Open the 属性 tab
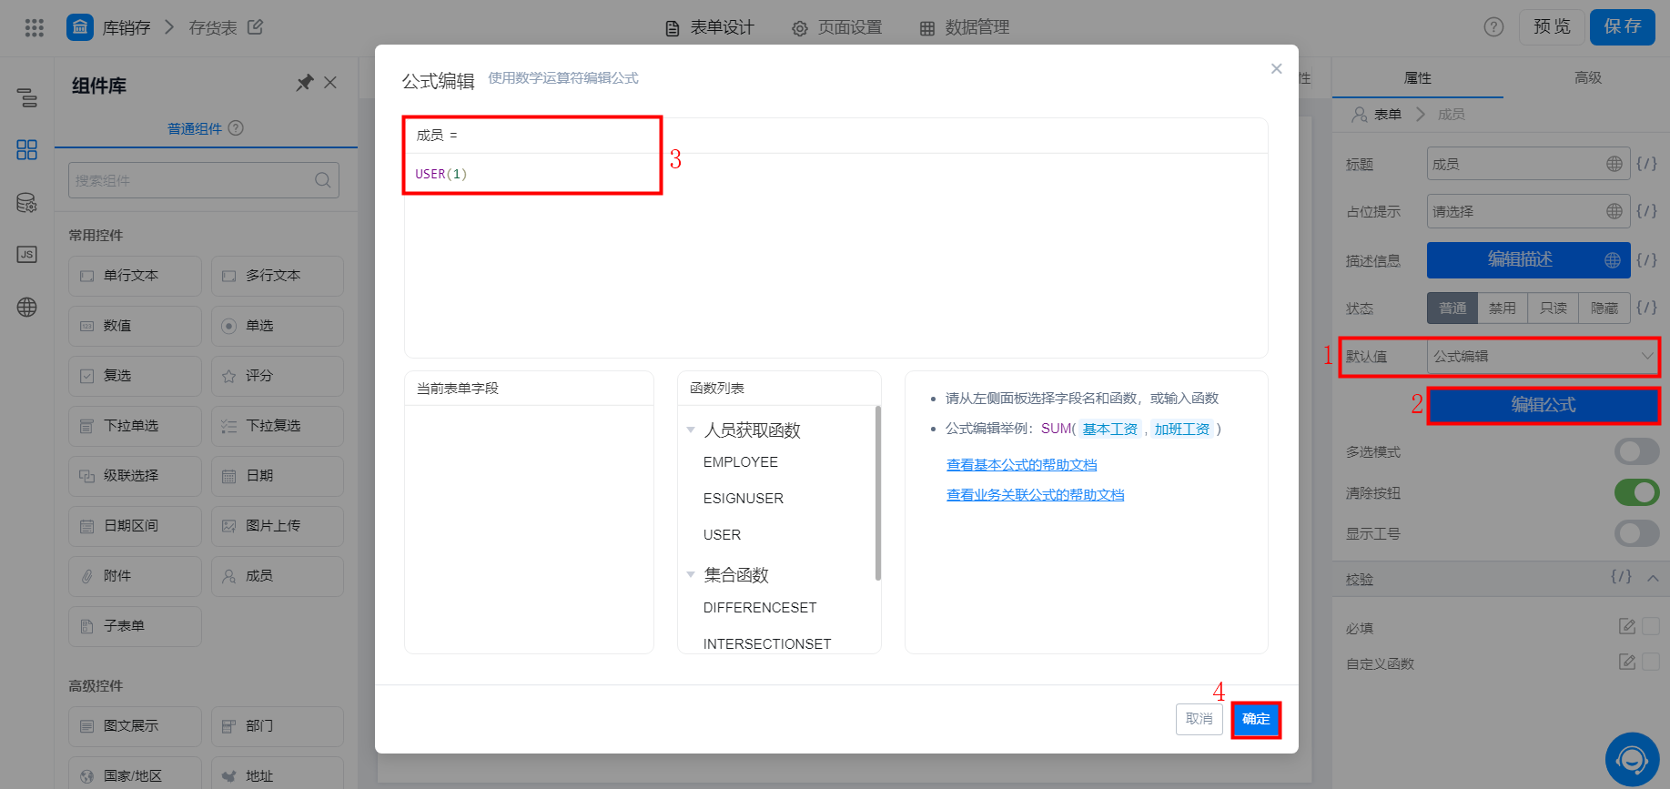Image resolution: width=1670 pixels, height=789 pixels. 1418,78
